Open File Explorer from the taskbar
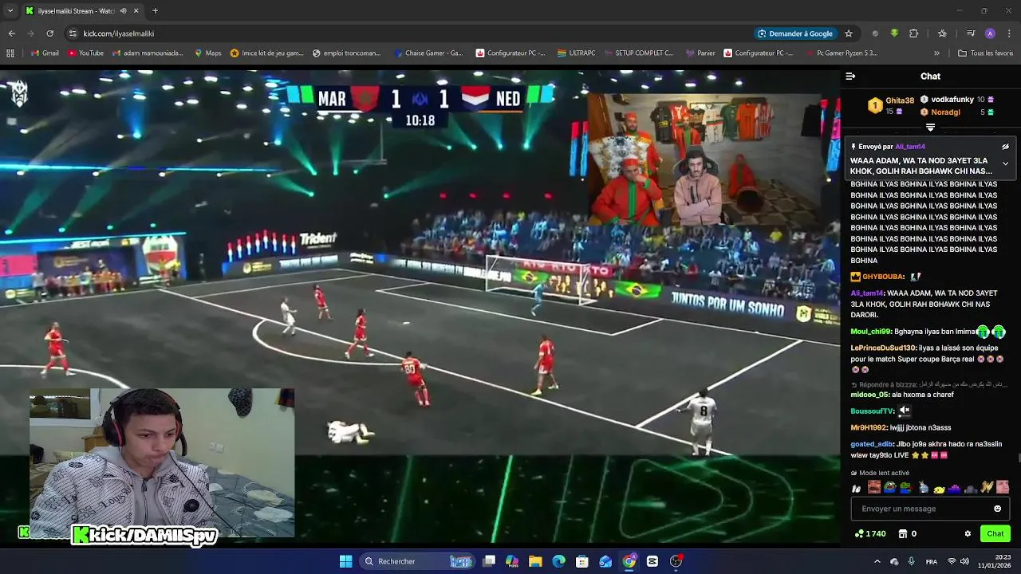The height and width of the screenshot is (574, 1021). point(535,561)
